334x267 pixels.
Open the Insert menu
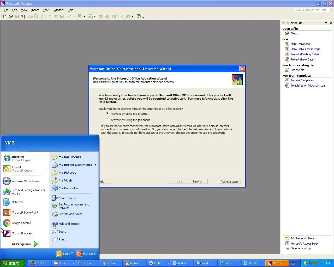35,10
